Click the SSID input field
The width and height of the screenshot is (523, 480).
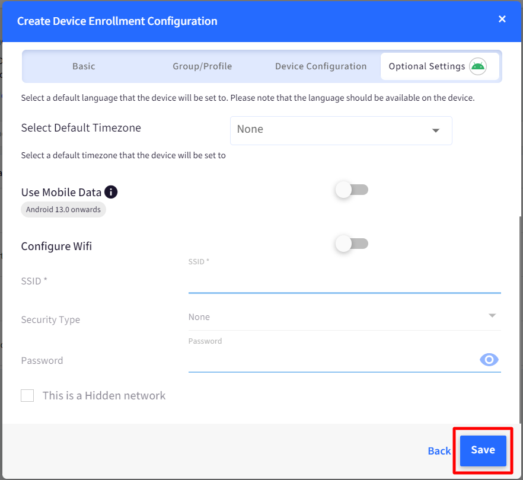(x=345, y=282)
